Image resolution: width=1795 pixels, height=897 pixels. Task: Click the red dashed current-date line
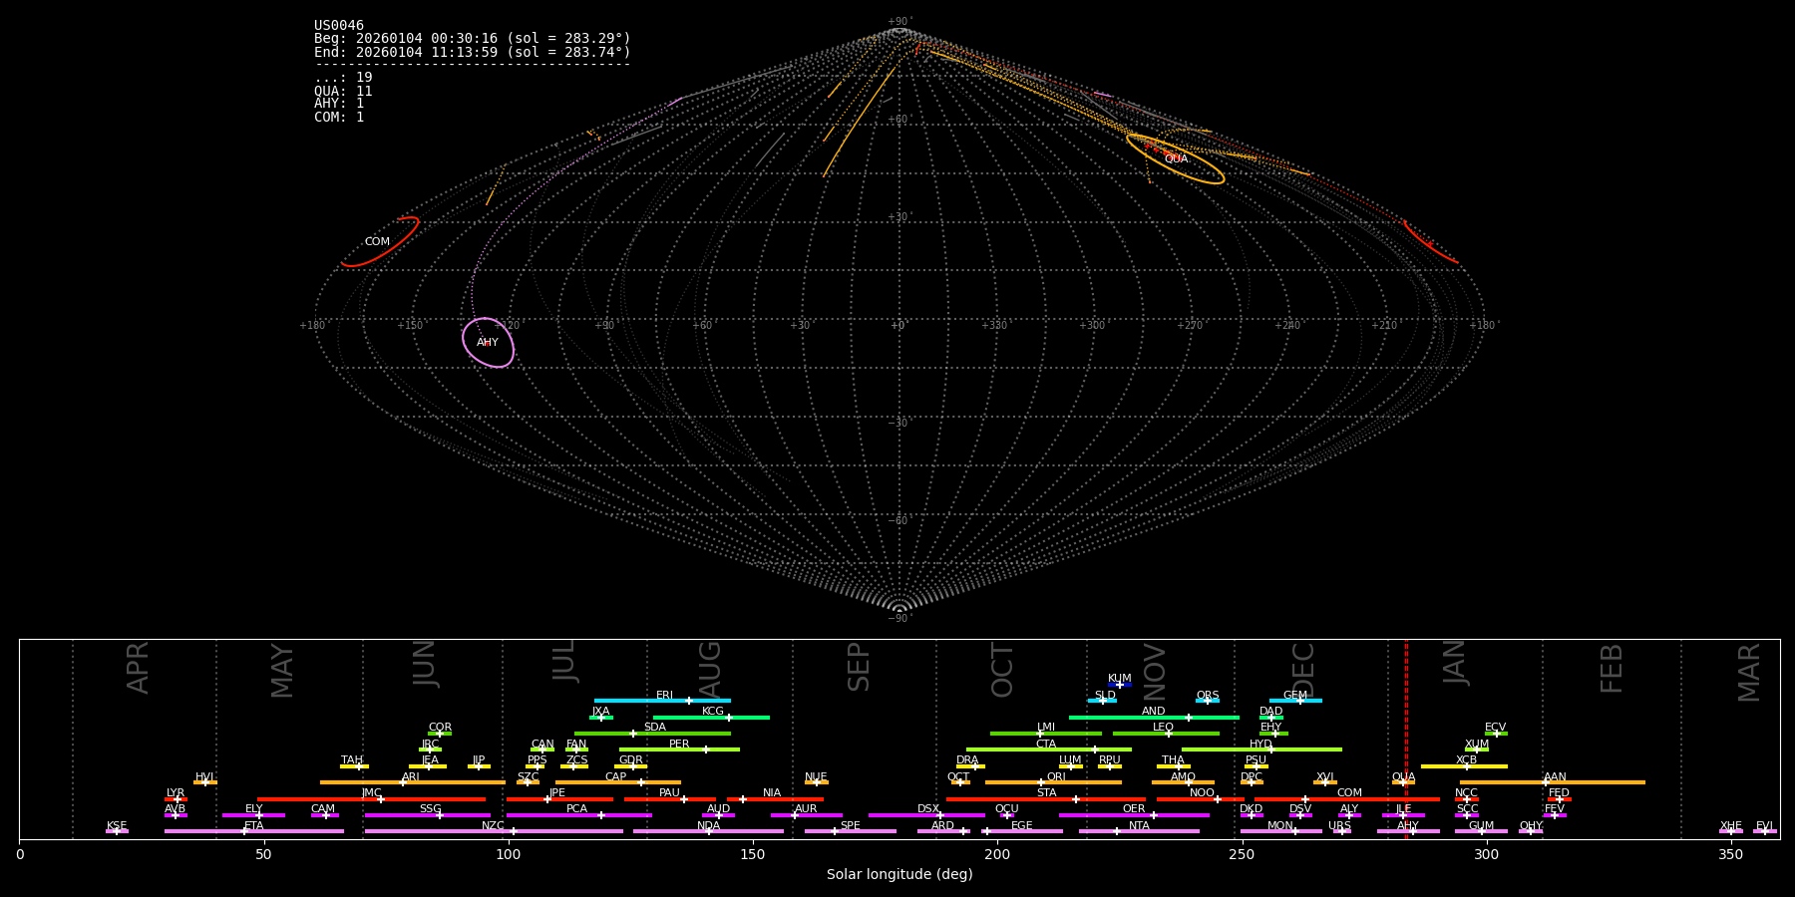1406,738
